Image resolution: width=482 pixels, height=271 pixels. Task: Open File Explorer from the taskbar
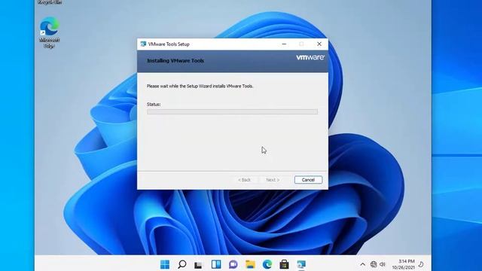tap(250, 264)
